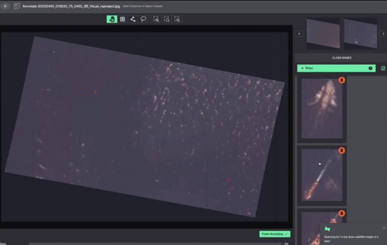Open the second image thumbnail at top
This screenshot has width=387, height=245.
[360, 34]
